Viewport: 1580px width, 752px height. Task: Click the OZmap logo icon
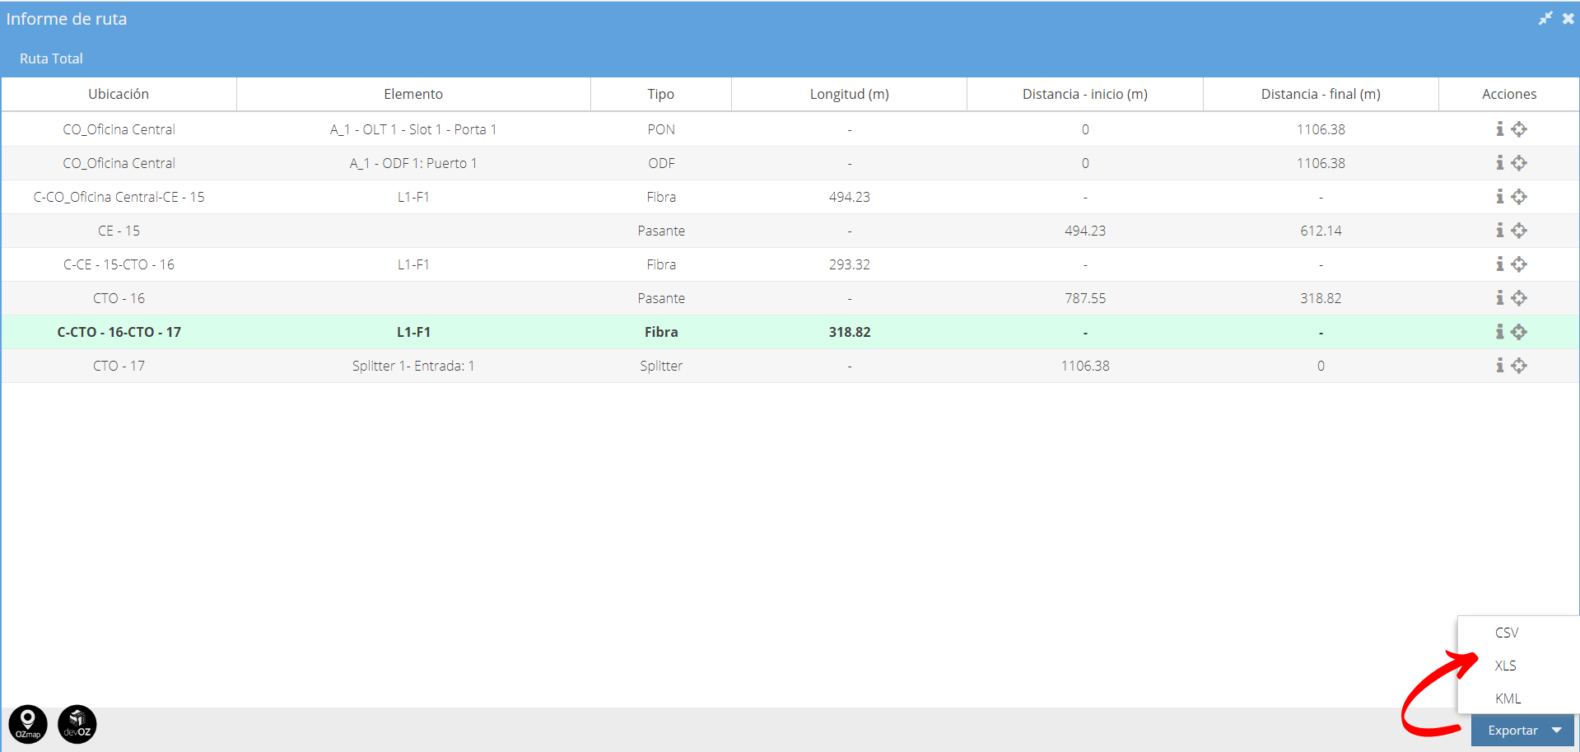click(28, 725)
